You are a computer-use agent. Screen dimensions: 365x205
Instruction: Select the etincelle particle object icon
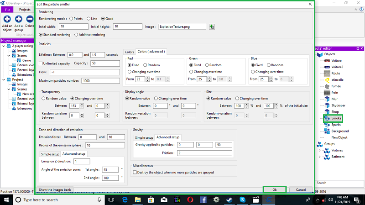327,80
